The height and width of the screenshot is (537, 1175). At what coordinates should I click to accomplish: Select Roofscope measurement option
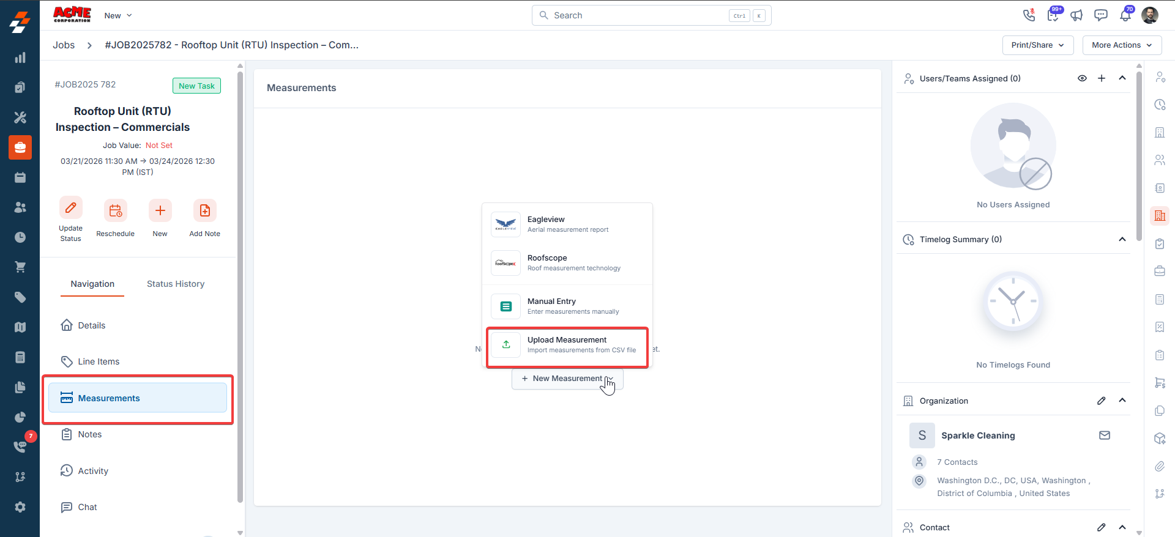567,263
